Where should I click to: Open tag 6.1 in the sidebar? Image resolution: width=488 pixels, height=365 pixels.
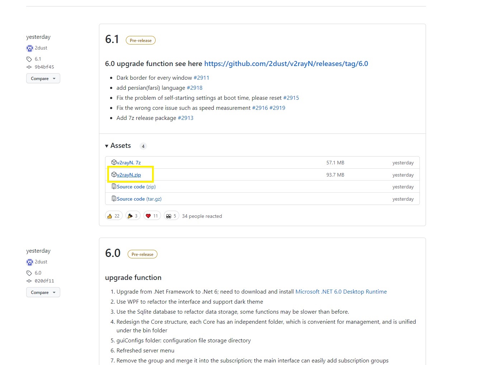pyautogui.click(x=38, y=59)
